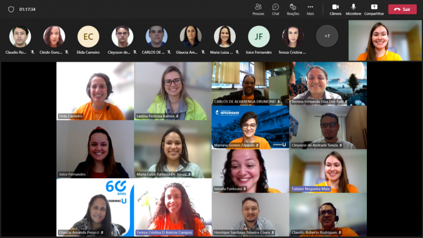
Task: Expand the +7 additional participants
Action: pyautogui.click(x=327, y=36)
